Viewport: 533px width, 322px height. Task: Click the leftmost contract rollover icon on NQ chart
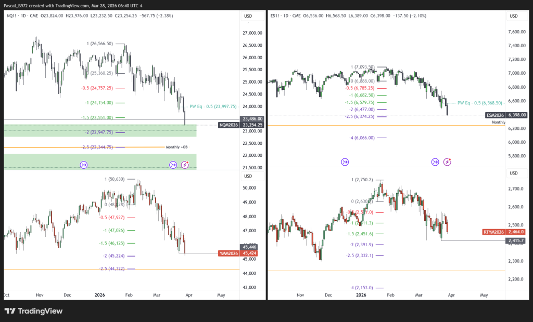tap(84, 165)
